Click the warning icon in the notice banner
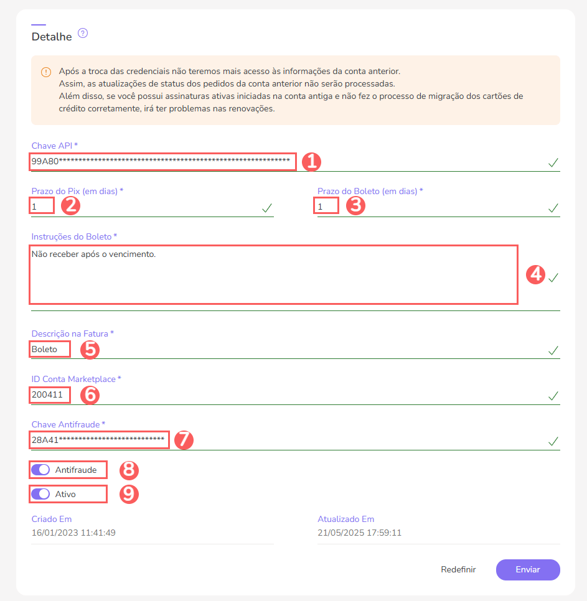 [x=45, y=72]
